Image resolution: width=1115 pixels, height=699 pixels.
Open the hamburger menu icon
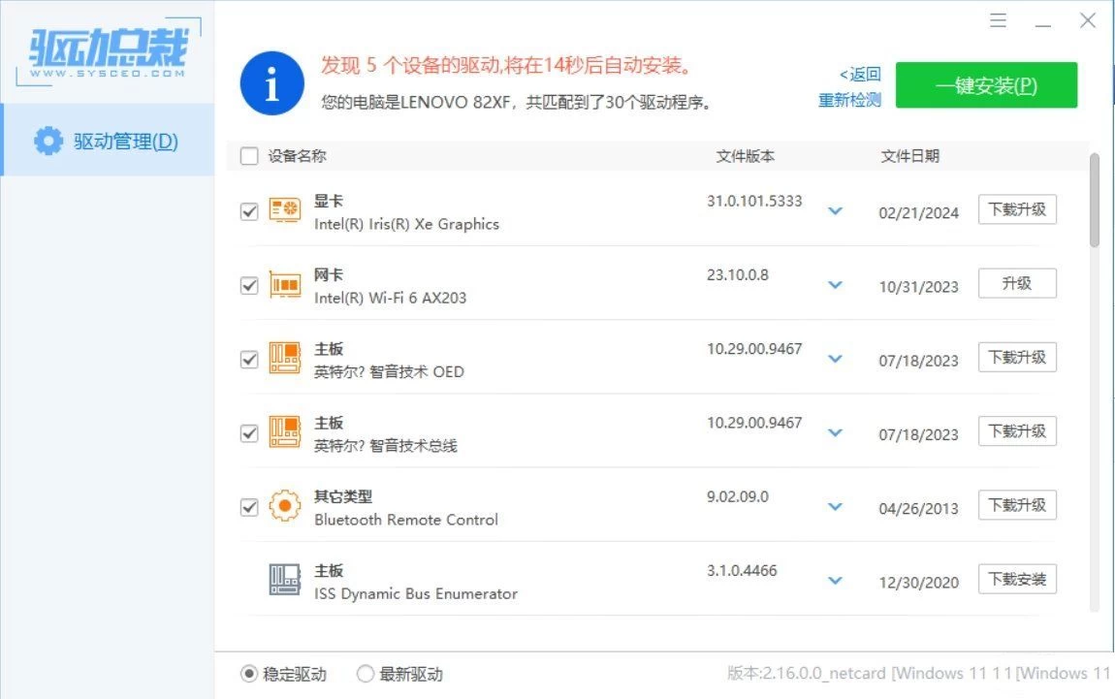[x=998, y=20]
